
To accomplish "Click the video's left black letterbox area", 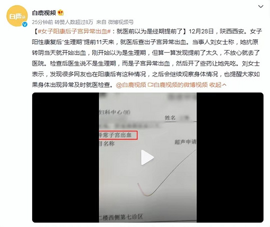I will [66, 157].
